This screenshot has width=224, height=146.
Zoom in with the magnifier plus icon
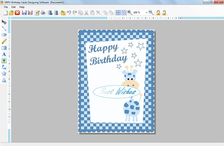coord(130,13)
